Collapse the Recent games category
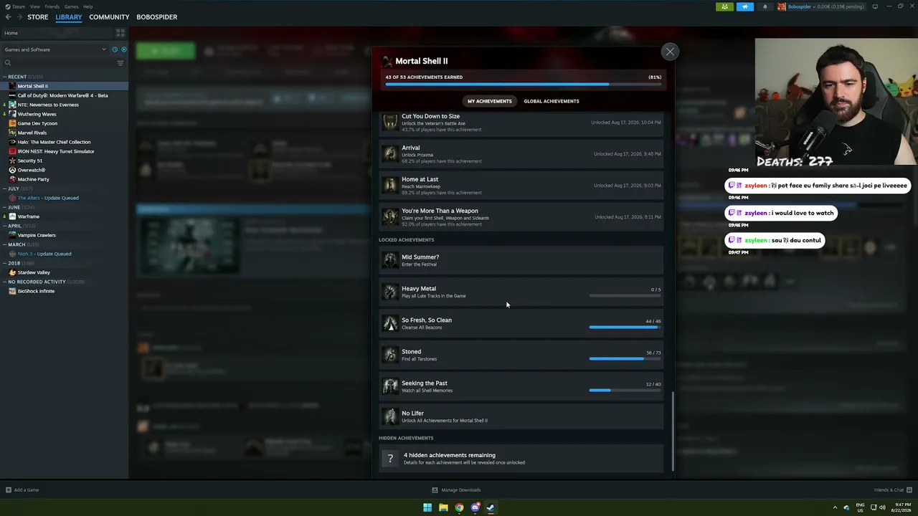This screenshot has height=516, width=918. coord(4,77)
